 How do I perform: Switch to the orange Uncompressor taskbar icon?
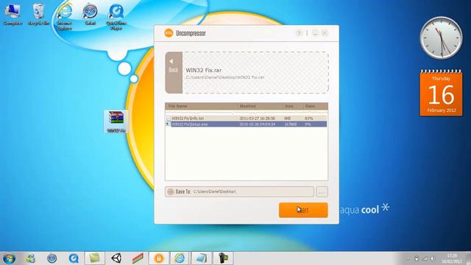tap(159, 258)
